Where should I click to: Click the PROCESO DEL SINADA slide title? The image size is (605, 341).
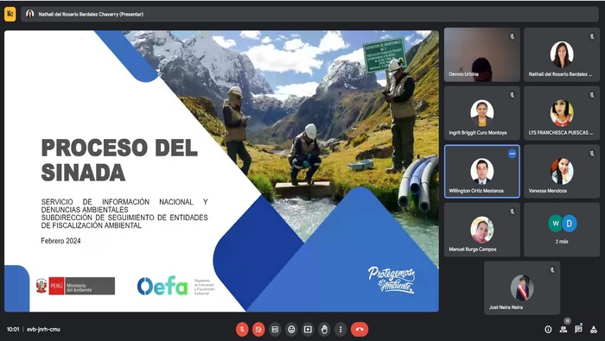[x=119, y=160]
